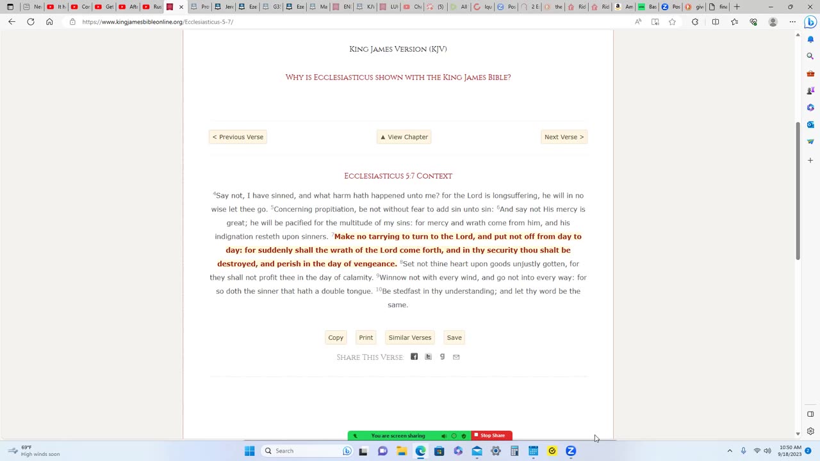
Task: Share the verse on Facebook
Action: tap(414, 357)
